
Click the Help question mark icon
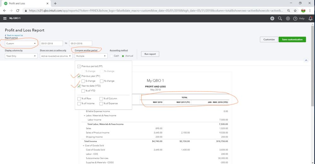coord(295,19)
